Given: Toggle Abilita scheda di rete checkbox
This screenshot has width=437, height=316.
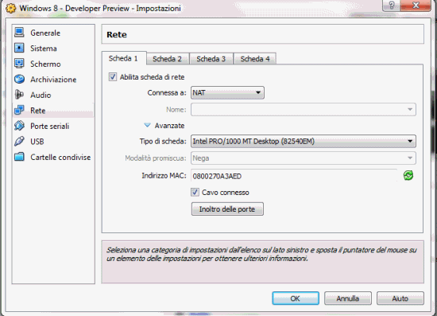Looking at the screenshot, I should [113, 76].
